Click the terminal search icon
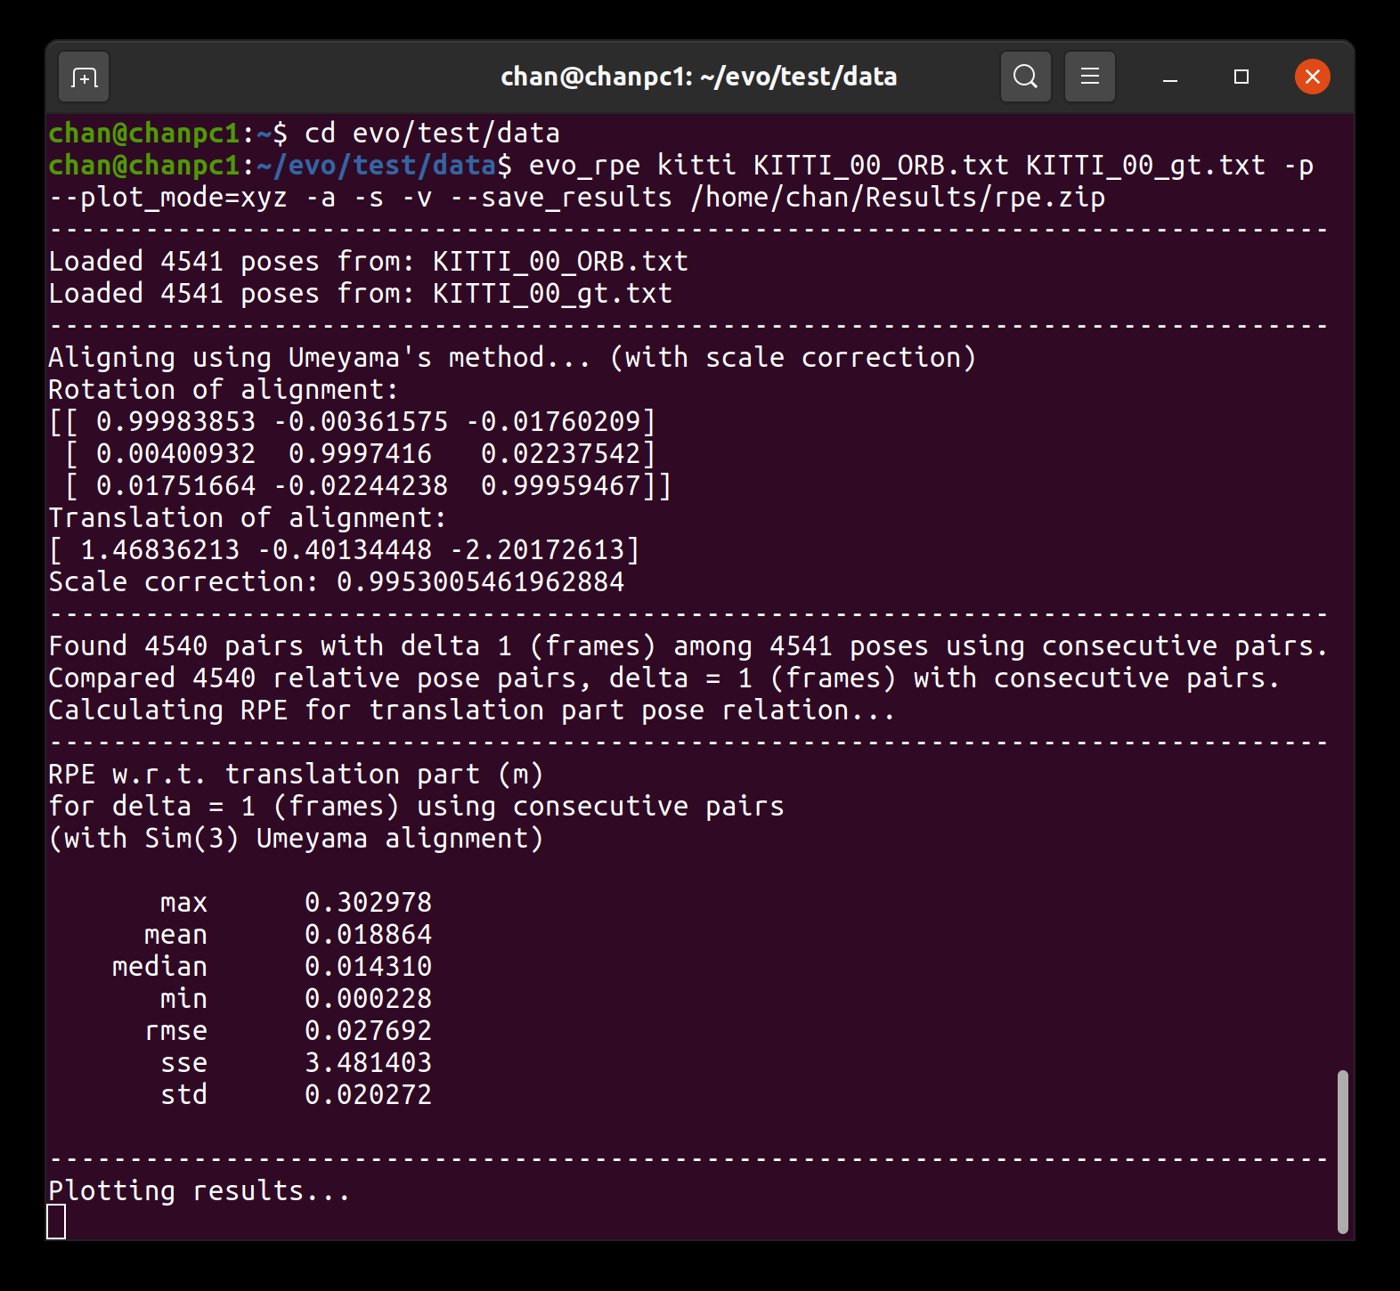Screen dimensions: 1400x1291 [1025, 77]
